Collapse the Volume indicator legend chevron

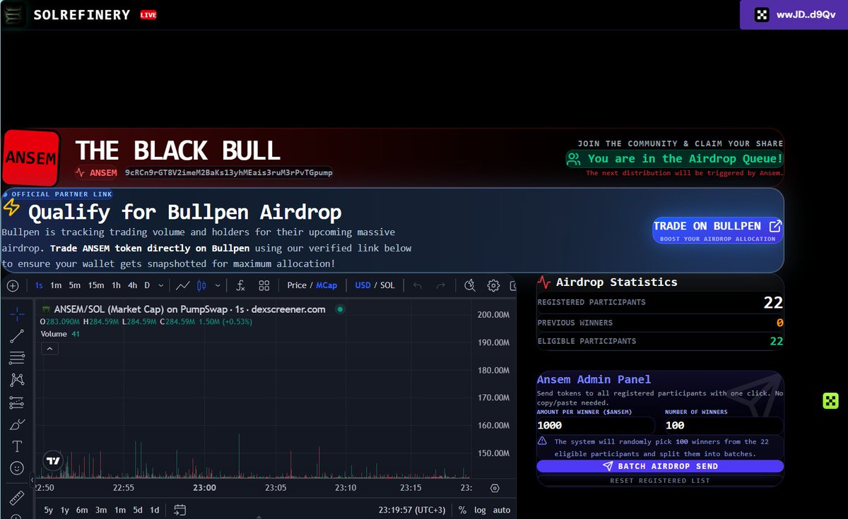(49, 349)
